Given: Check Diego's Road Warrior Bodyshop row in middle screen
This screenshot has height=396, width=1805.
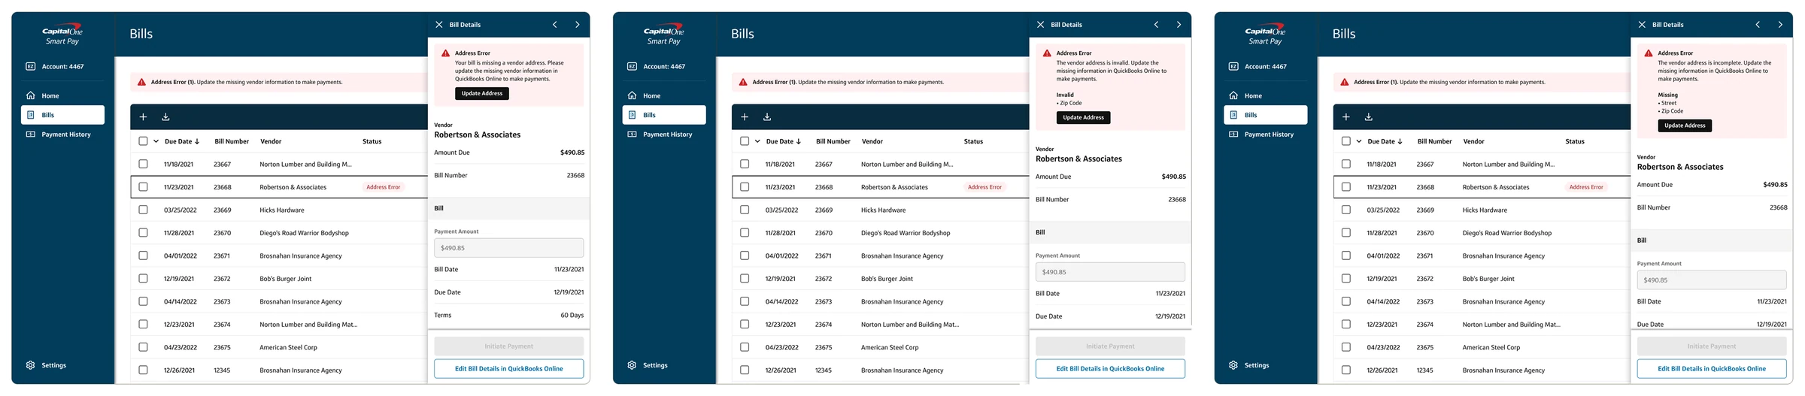Looking at the screenshot, I should 745,233.
